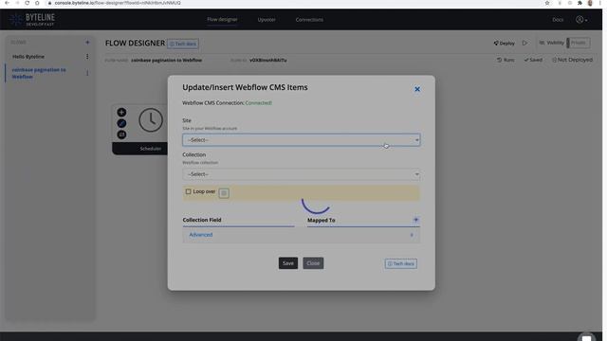
Task: Switch to the Connections tab
Action: pos(309,20)
